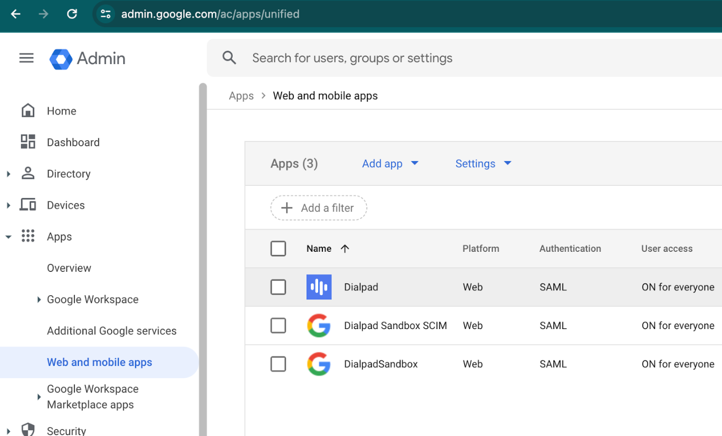Expand the Google Workspace sub-item arrow
Image resolution: width=722 pixels, height=436 pixels.
point(39,299)
